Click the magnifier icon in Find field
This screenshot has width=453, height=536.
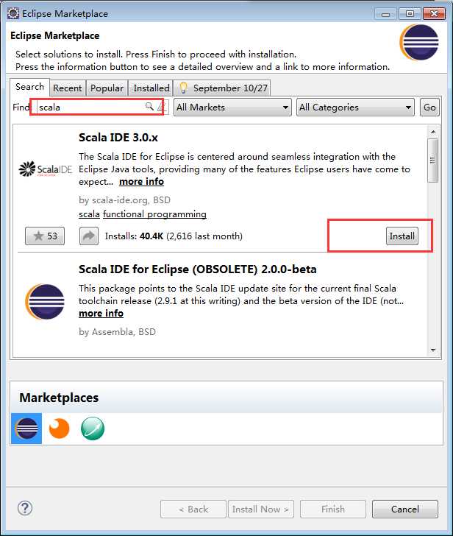(x=149, y=106)
